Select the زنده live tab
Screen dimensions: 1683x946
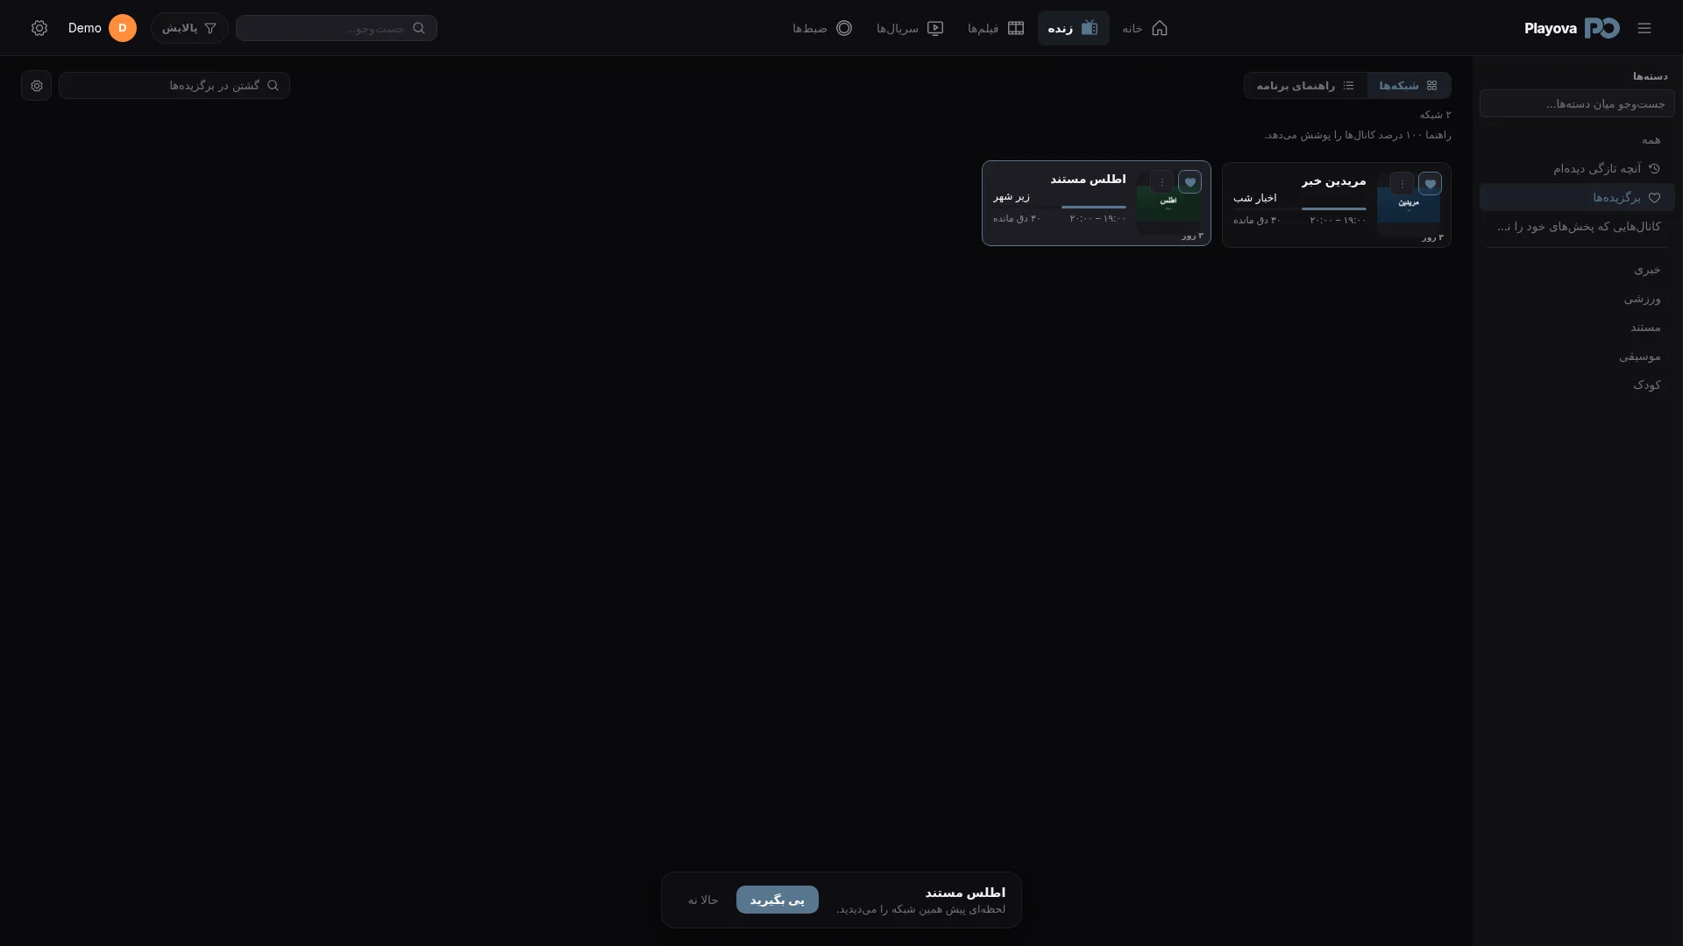tap(1073, 28)
